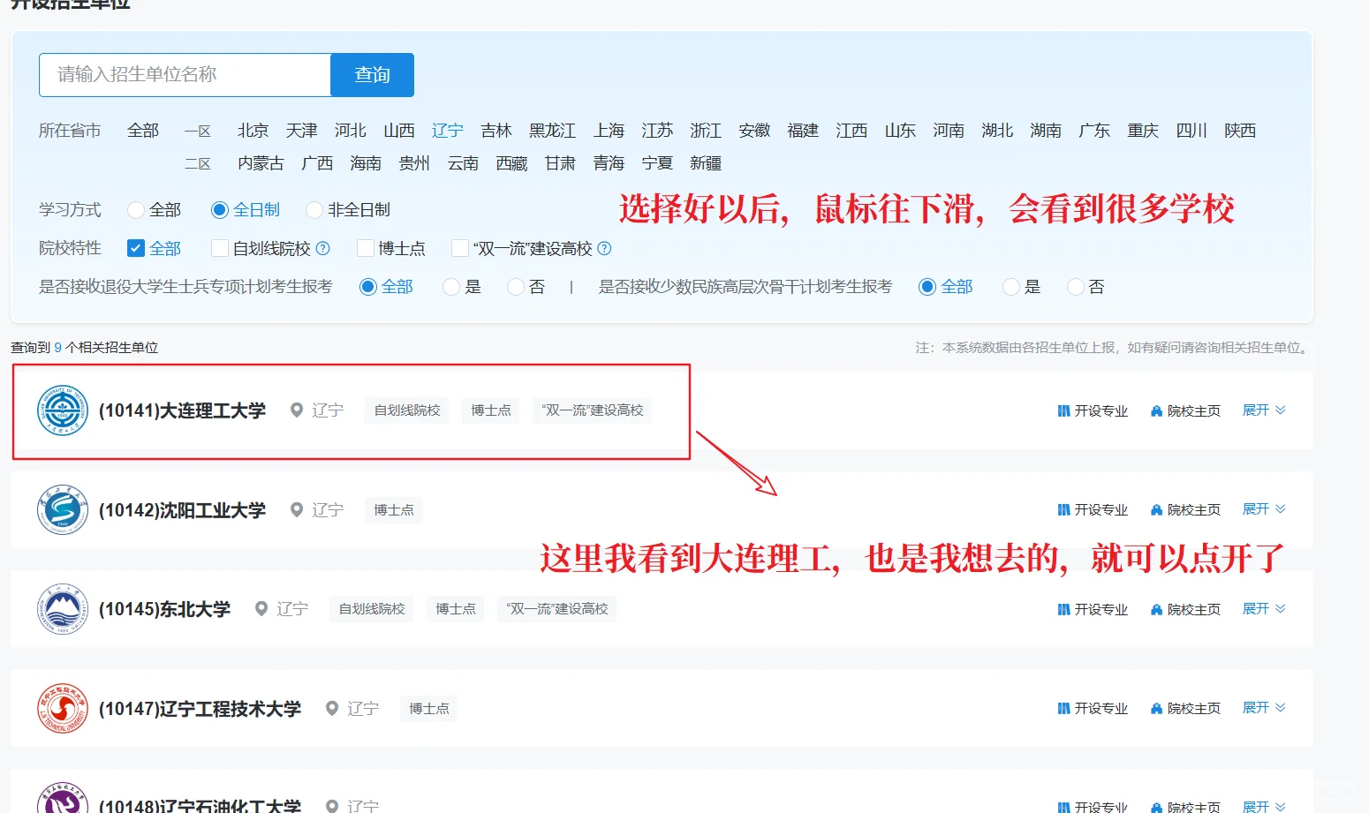Open the 院校主页 icon for 辽宁工程技术大学
This screenshot has width=1369, height=813.
pos(1156,707)
